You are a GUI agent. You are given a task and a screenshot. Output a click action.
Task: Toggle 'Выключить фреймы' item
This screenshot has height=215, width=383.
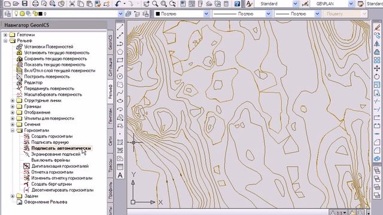[x=50, y=160]
